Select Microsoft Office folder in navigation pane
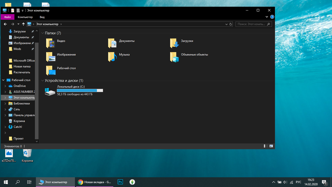The width and height of the screenshot is (332, 187). [x=22, y=61]
